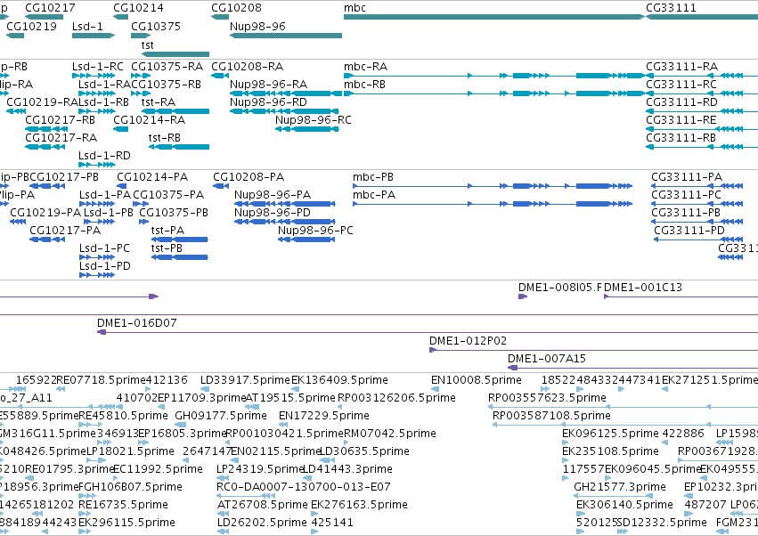Select the LD33917.5prime EST label
This screenshot has height=536, width=758.
point(245,380)
